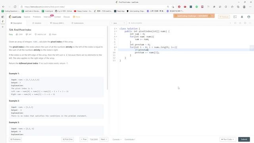Click the LeetCode logo in header
Screen dimensions: 254x143
click(15, 17)
